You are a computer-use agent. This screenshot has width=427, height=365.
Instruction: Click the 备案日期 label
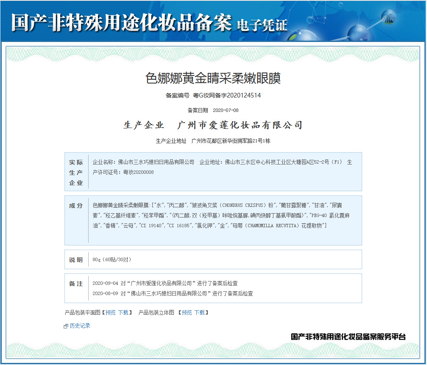198,110
